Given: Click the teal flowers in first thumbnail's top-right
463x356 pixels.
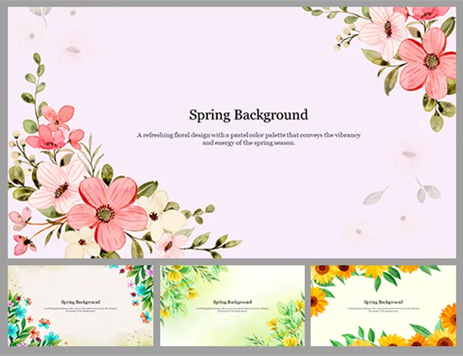Looking at the screenshot, I should pos(144,280).
